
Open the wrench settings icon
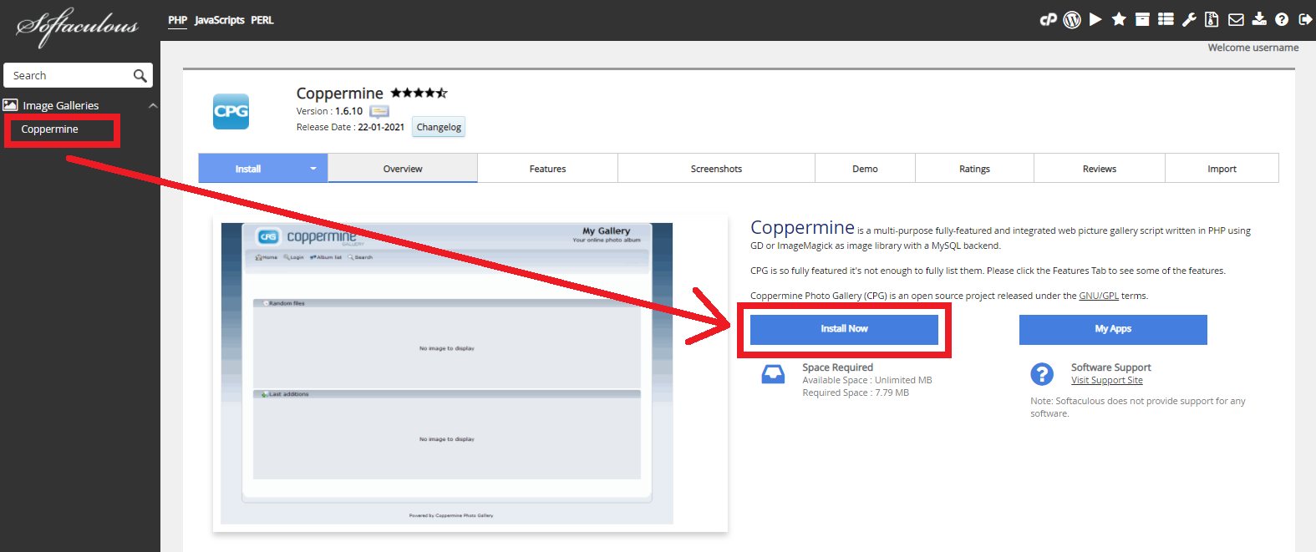pos(1189,19)
